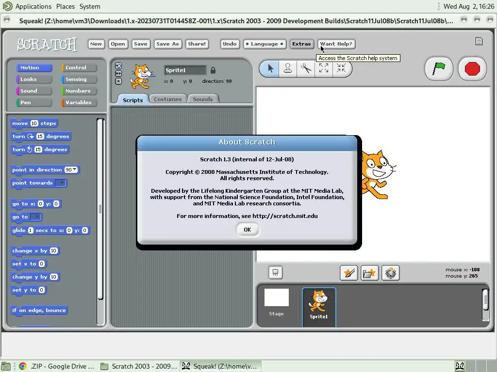Click the New button

pos(96,44)
